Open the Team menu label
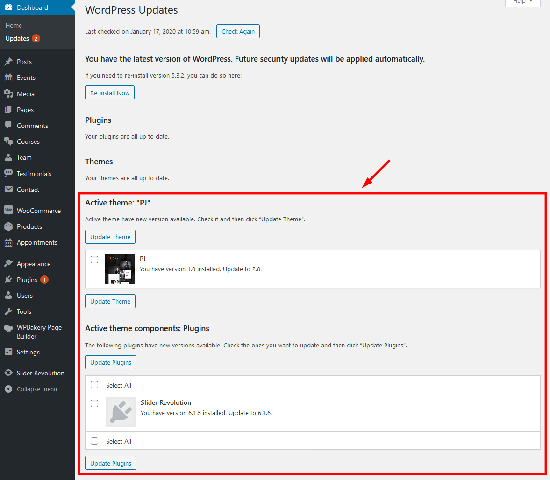The width and height of the screenshot is (550, 480). tap(24, 158)
